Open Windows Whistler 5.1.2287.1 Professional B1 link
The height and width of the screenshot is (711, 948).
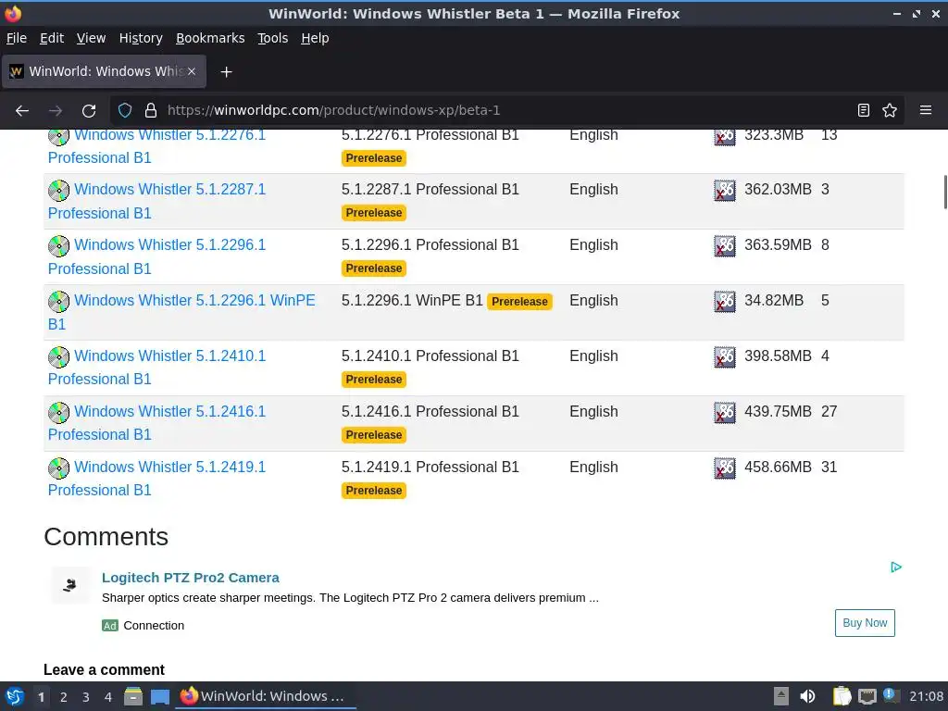point(156,201)
